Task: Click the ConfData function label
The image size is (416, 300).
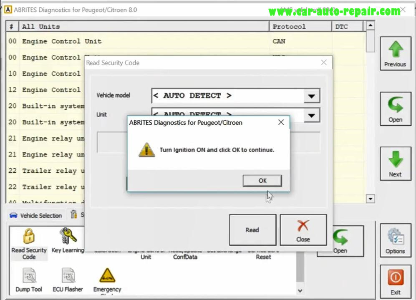Action: click(x=185, y=257)
